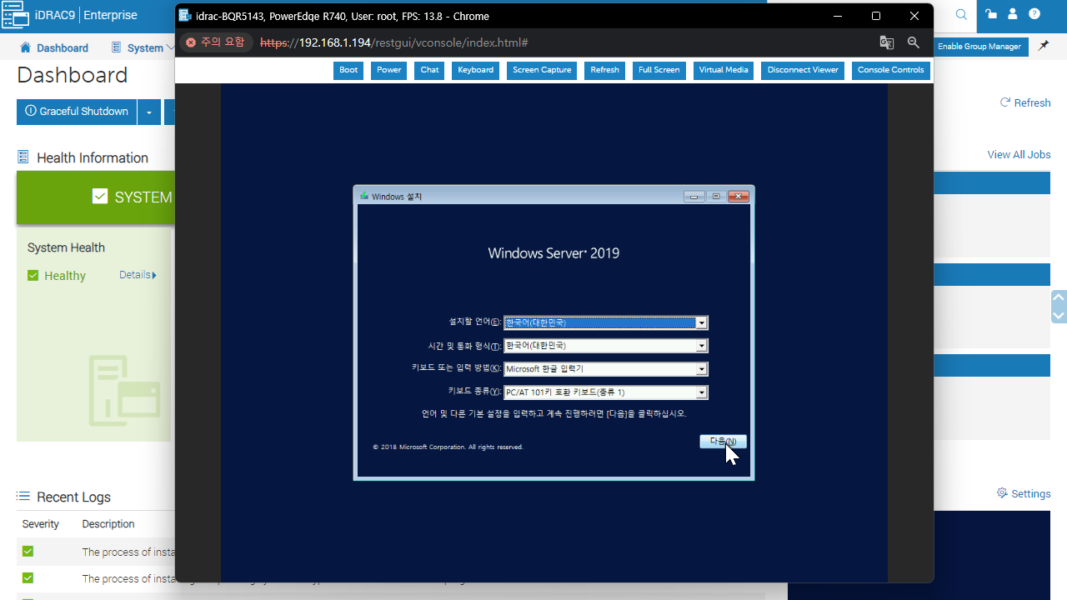Click the up chevron on the right edge
The image size is (1067, 600).
pyautogui.click(x=1059, y=297)
